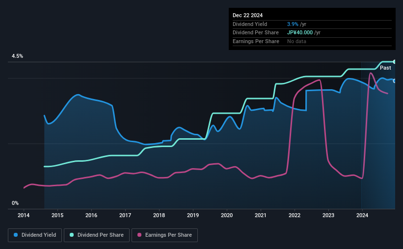Viewport: 403px width, 249px height.
Task: Click the 2015 x-axis label
Action: [x=57, y=215]
